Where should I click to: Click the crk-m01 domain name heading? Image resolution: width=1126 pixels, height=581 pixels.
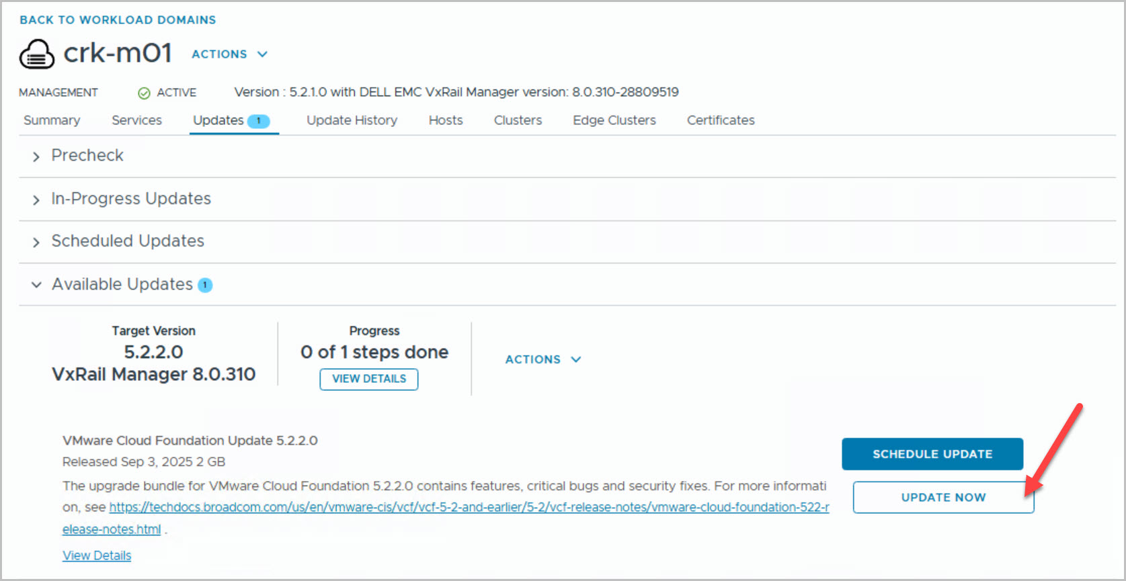tap(118, 53)
